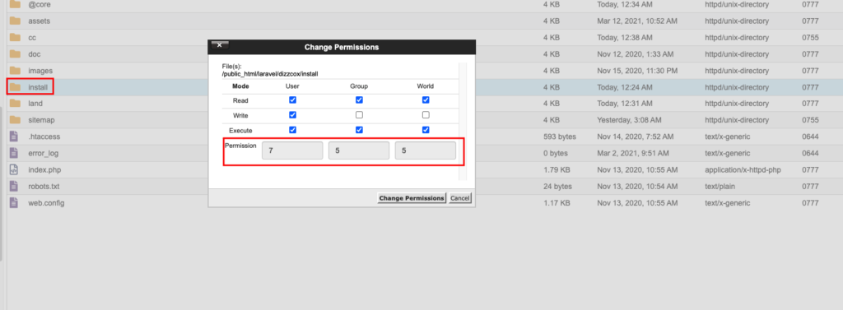Enable Group Write permission checkbox
Viewport: 843px width, 310px height.
click(x=359, y=115)
